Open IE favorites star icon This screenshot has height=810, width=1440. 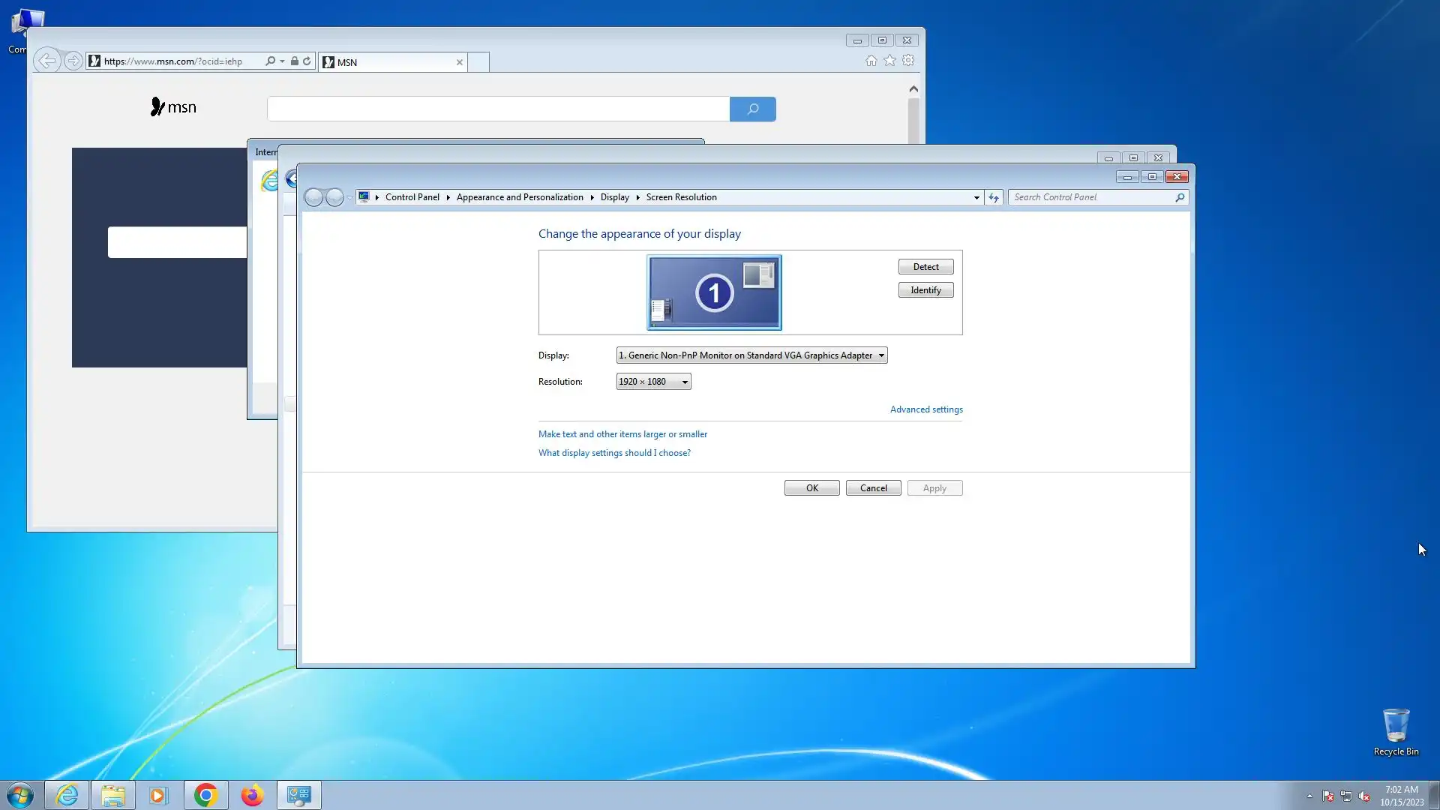tap(889, 61)
